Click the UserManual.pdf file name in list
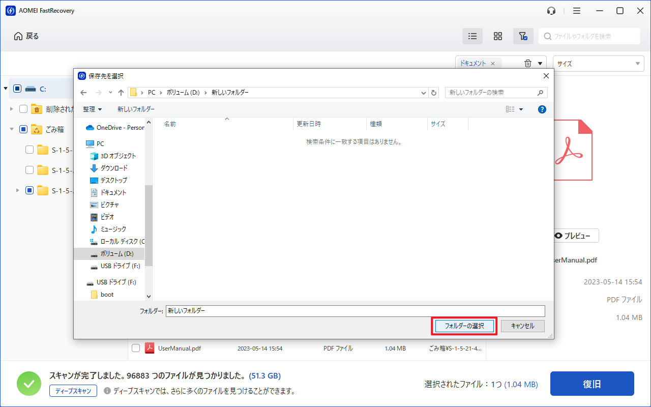The height and width of the screenshot is (407, 651). click(x=180, y=348)
